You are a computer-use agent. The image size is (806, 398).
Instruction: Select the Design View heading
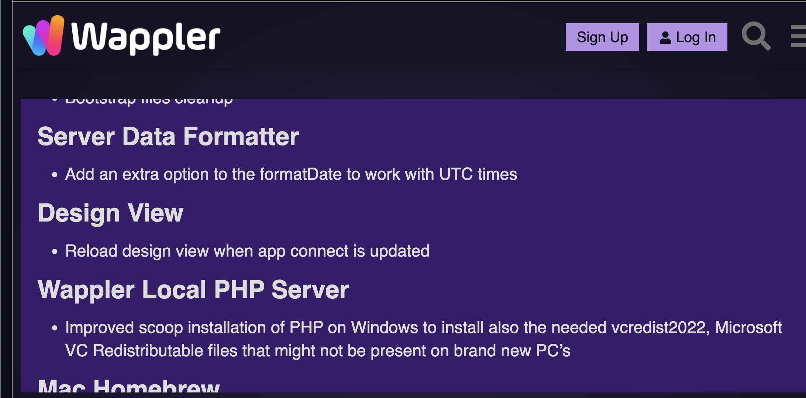coord(110,213)
